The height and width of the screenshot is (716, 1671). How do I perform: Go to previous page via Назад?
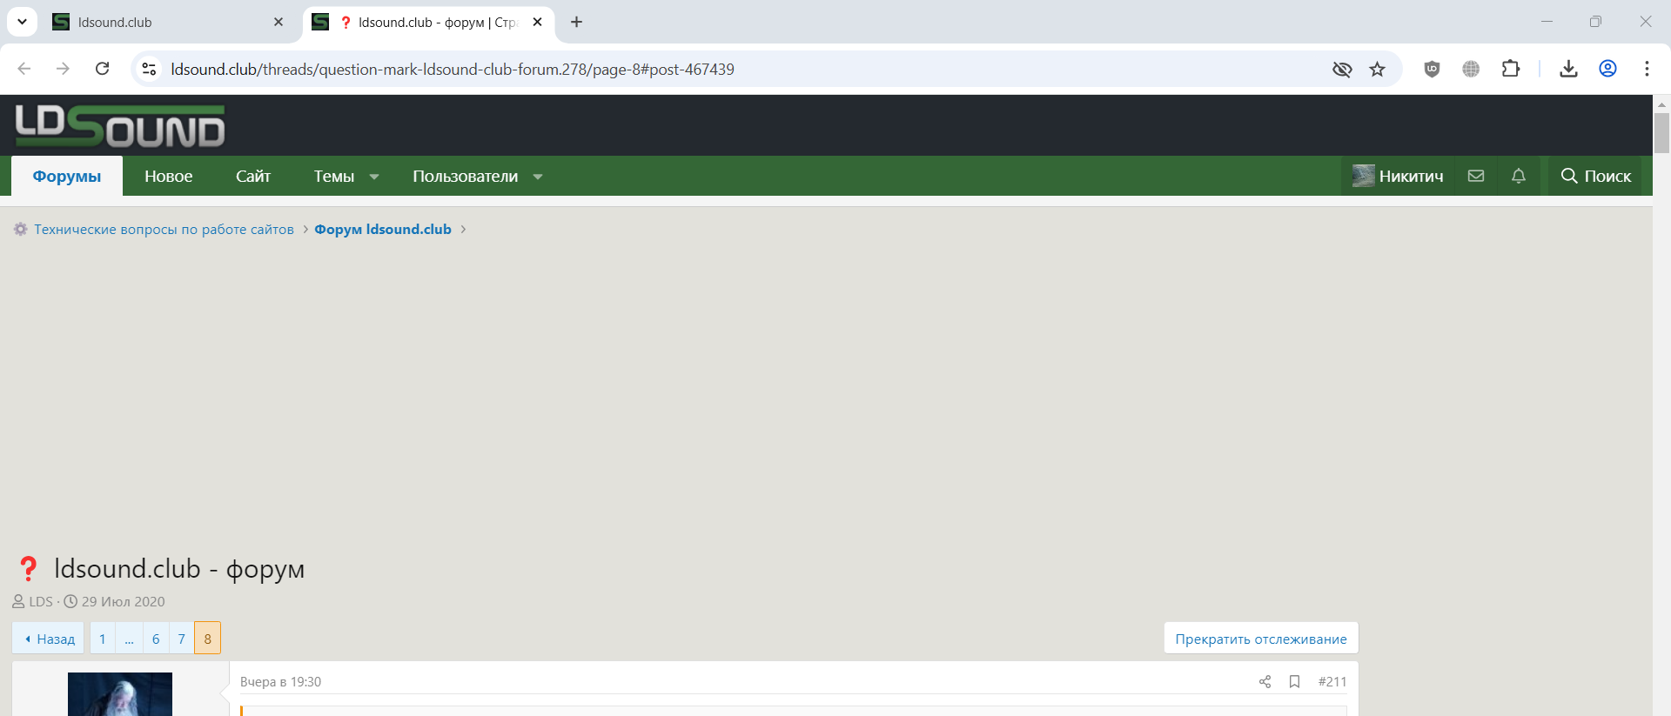pos(49,639)
